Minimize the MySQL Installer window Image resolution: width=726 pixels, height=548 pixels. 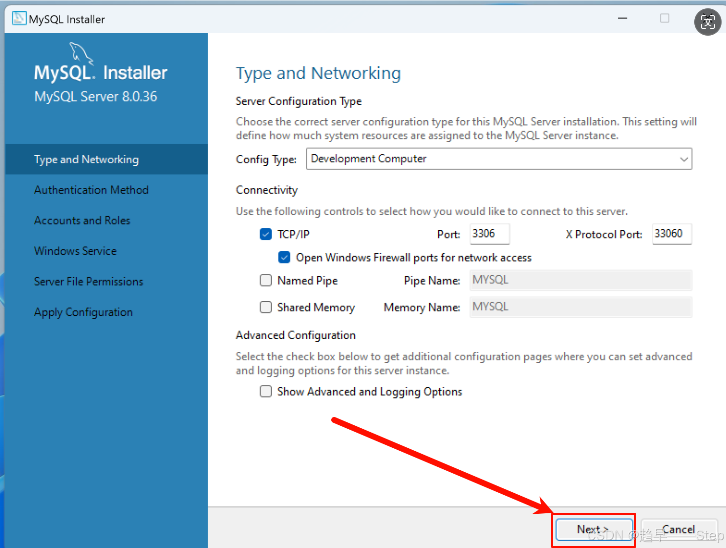tap(622, 19)
